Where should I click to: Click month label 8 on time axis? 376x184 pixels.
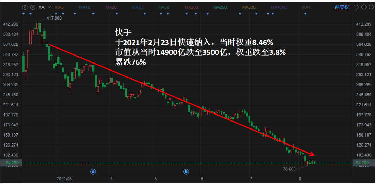point(300,179)
